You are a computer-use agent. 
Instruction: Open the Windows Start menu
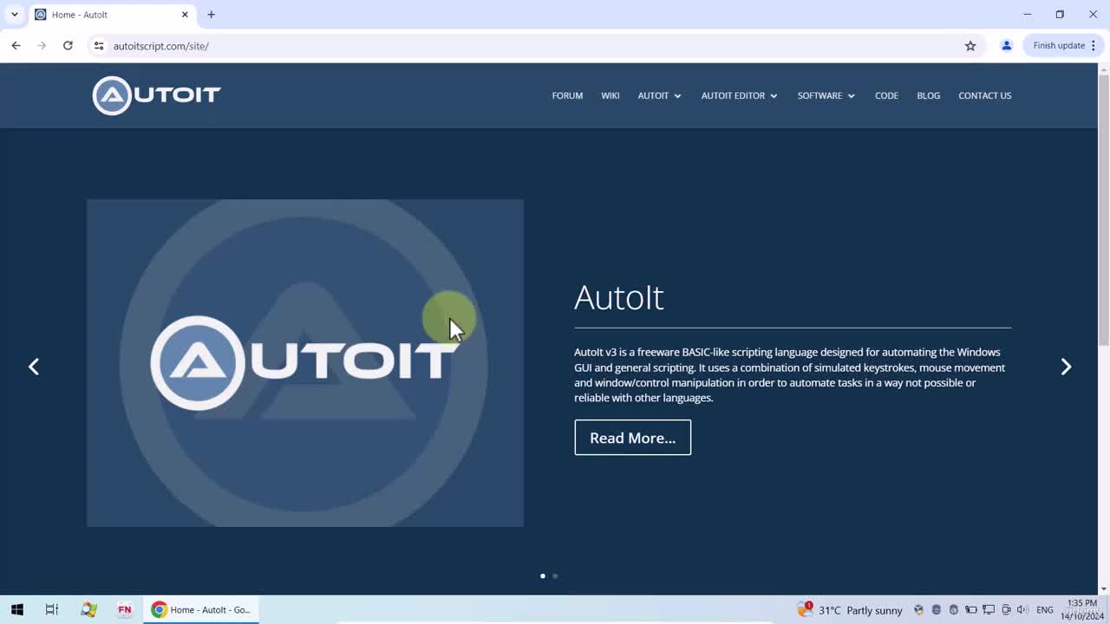click(17, 610)
